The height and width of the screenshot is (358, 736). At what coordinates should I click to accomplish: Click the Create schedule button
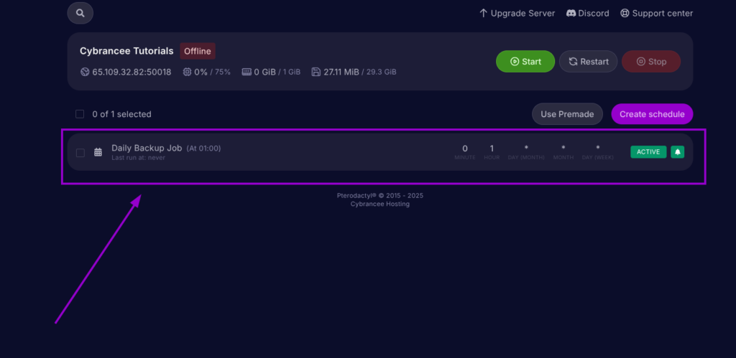(x=652, y=114)
